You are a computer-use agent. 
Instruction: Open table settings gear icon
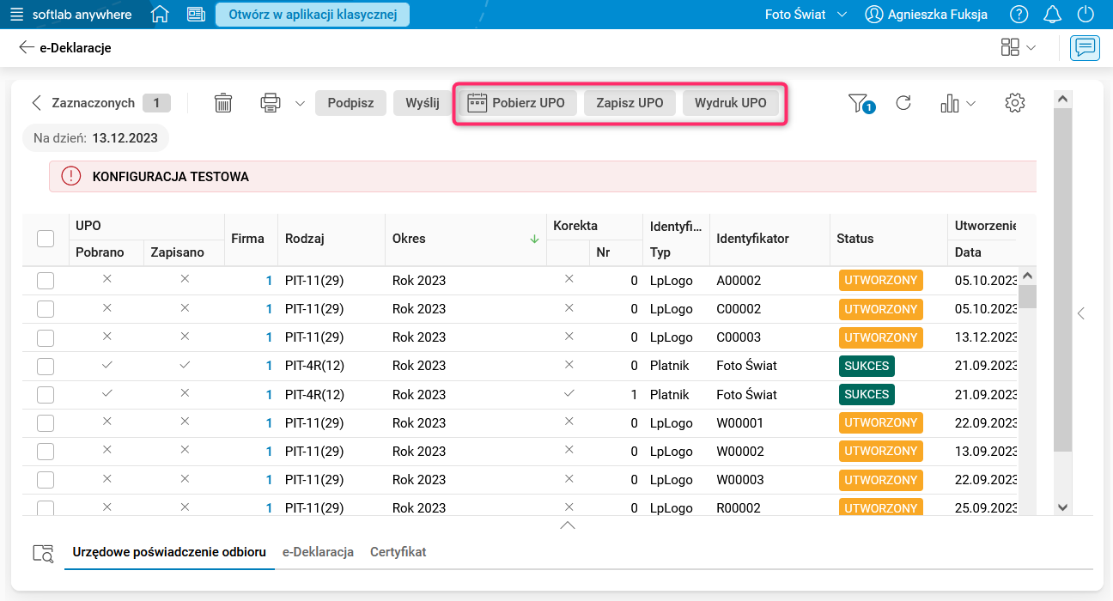[1015, 103]
